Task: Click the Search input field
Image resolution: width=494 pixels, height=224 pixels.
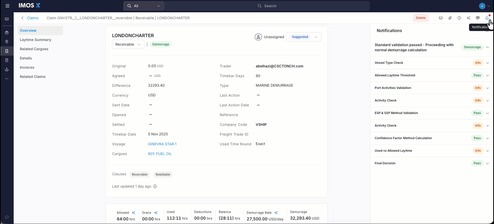Action: (267, 6)
